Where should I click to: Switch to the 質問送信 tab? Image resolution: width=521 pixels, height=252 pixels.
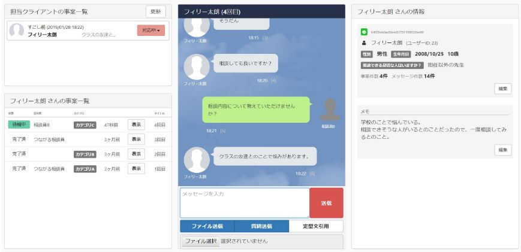pos(261,226)
